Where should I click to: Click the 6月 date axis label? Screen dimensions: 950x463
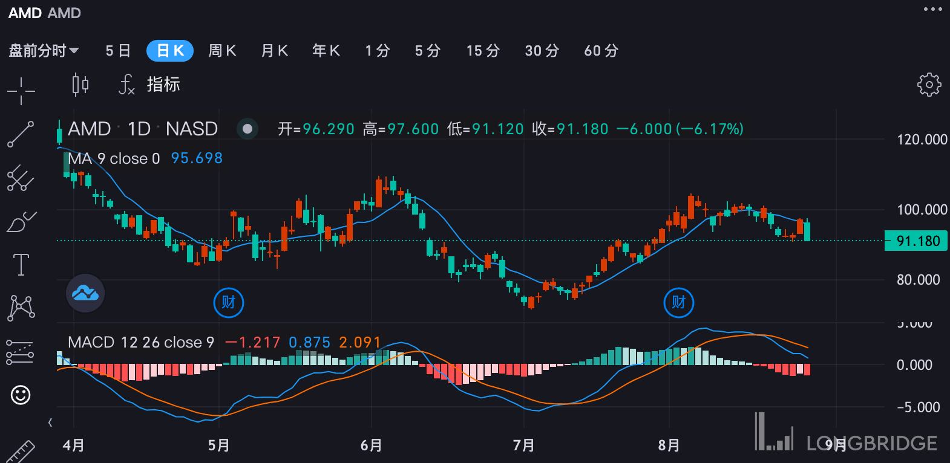click(372, 445)
